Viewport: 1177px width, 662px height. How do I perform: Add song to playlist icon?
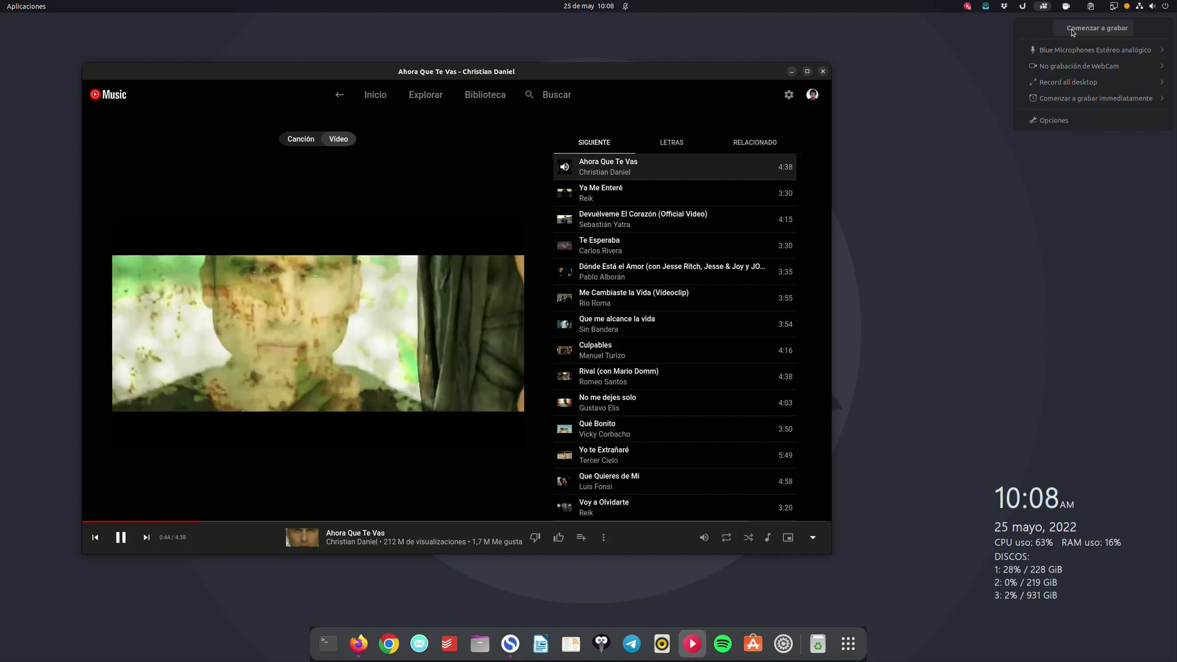click(x=581, y=537)
